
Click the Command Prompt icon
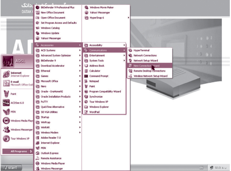[86, 76]
